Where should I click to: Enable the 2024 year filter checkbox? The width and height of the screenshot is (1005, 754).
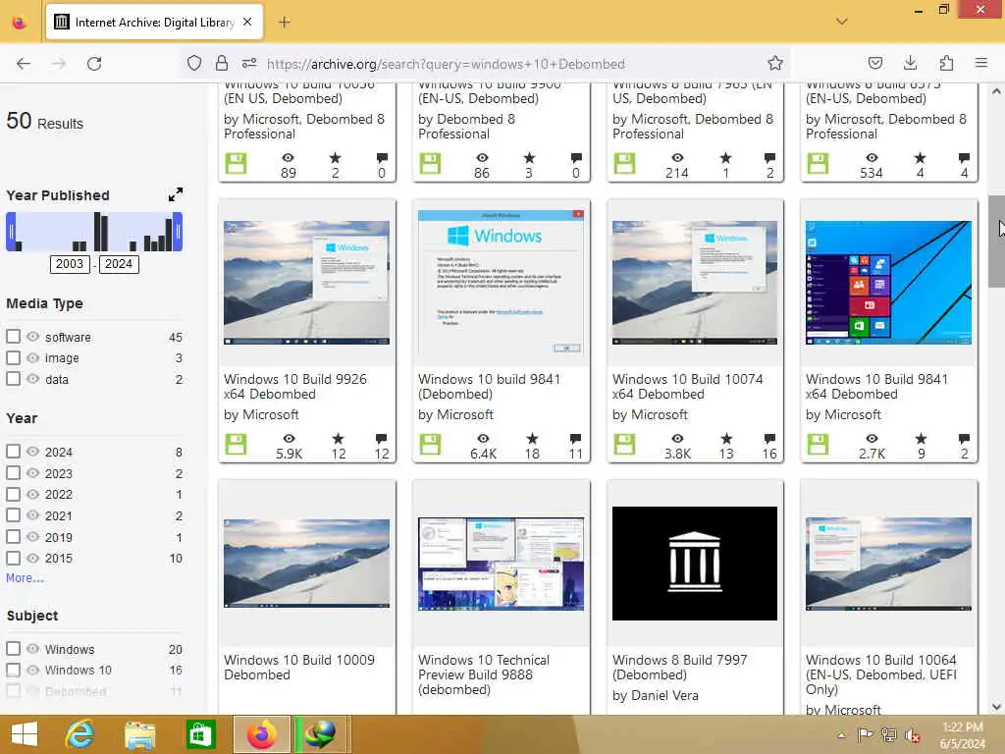click(x=13, y=452)
